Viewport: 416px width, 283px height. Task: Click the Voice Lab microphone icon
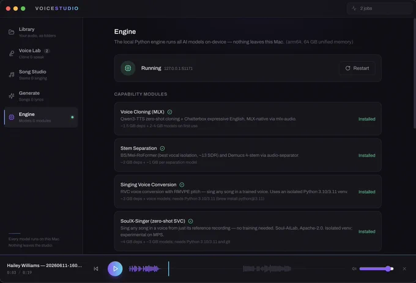pos(12,53)
